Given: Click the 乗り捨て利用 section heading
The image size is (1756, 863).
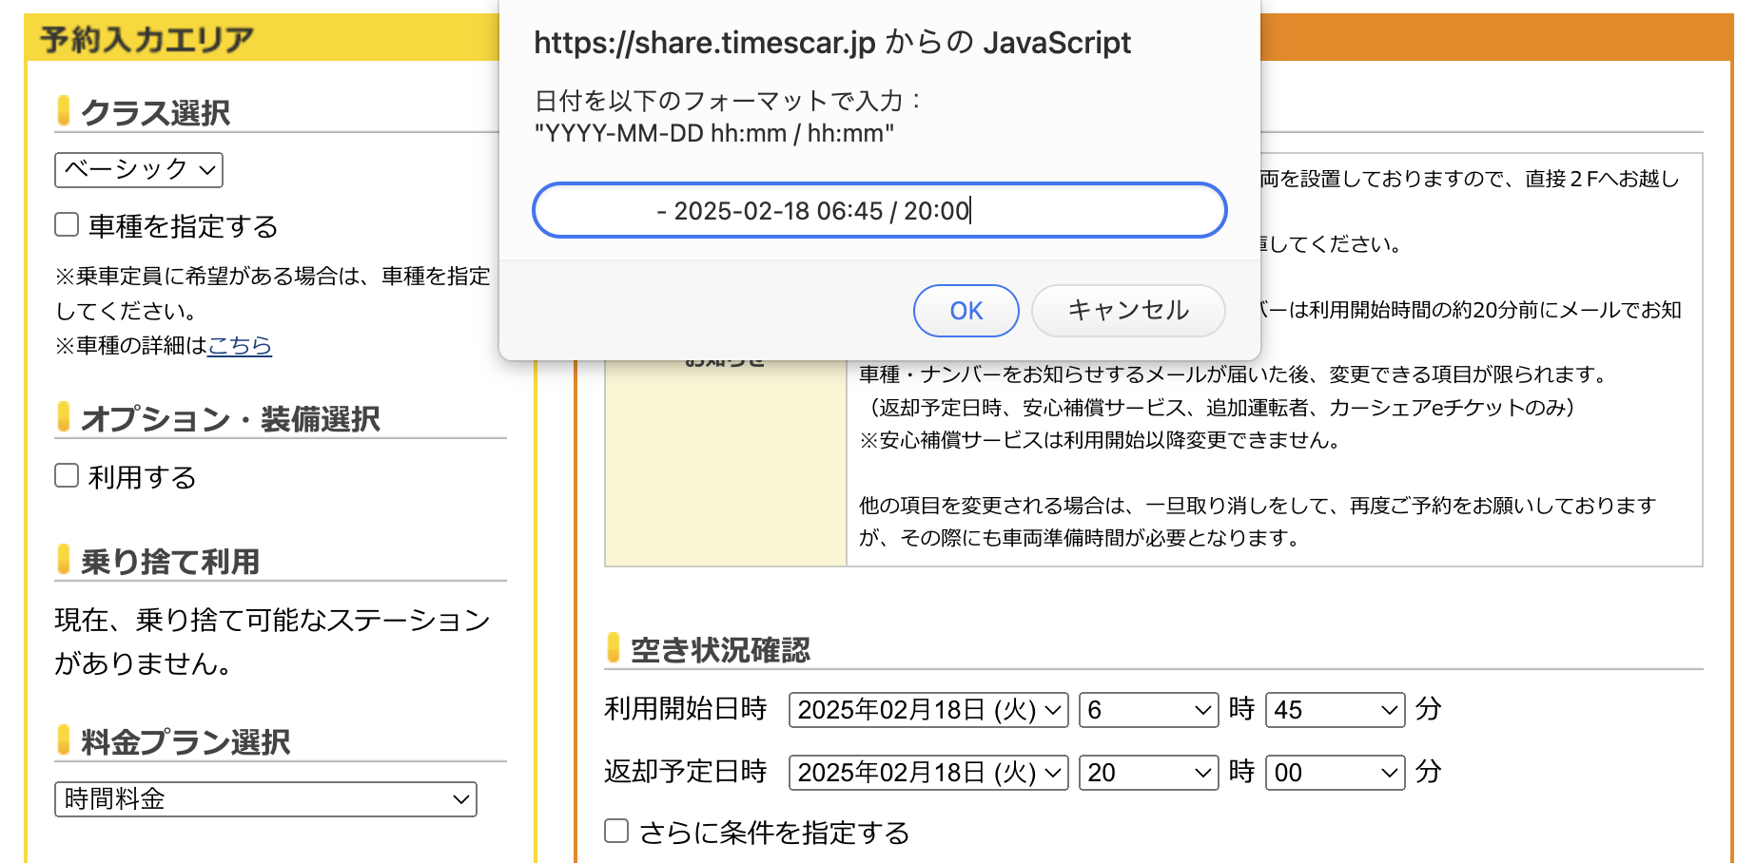Looking at the screenshot, I should click(x=160, y=562).
